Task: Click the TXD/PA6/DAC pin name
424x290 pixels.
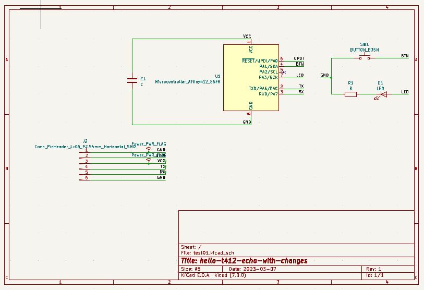Action: click(x=263, y=89)
